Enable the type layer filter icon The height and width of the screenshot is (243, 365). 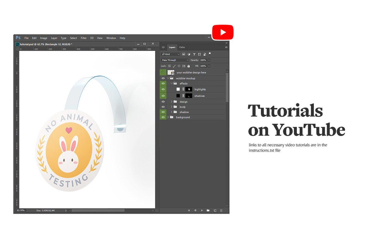click(194, 54)
